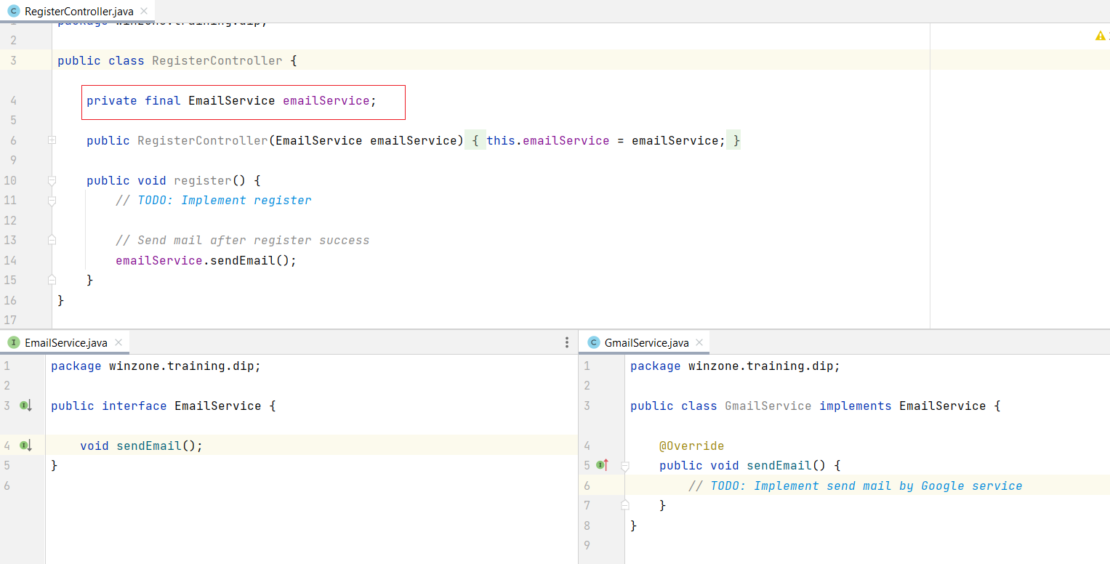Image resolution: width=1110 pixels, height=564 pixels.
Task: Click 'void sendEmail();' in the EmailService interface
Action: 141,446
